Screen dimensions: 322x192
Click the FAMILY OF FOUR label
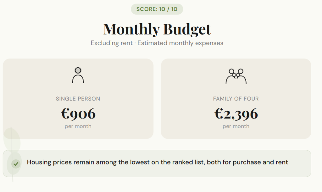click(x=236, y=99)
